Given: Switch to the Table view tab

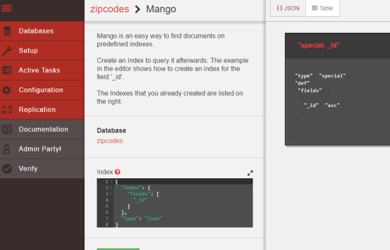Looking at the screenshot, I should pos(323,8).
